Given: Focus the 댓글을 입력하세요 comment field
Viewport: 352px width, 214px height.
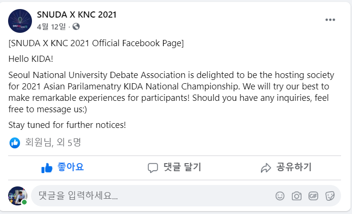Looking at the screenshot, I should [x=153, y=196].
